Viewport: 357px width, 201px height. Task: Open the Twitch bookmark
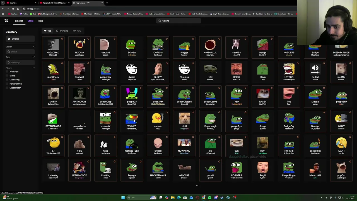point(24,14)
